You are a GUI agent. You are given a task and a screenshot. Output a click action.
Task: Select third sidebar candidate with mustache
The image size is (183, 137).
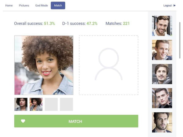pos(162,74)
